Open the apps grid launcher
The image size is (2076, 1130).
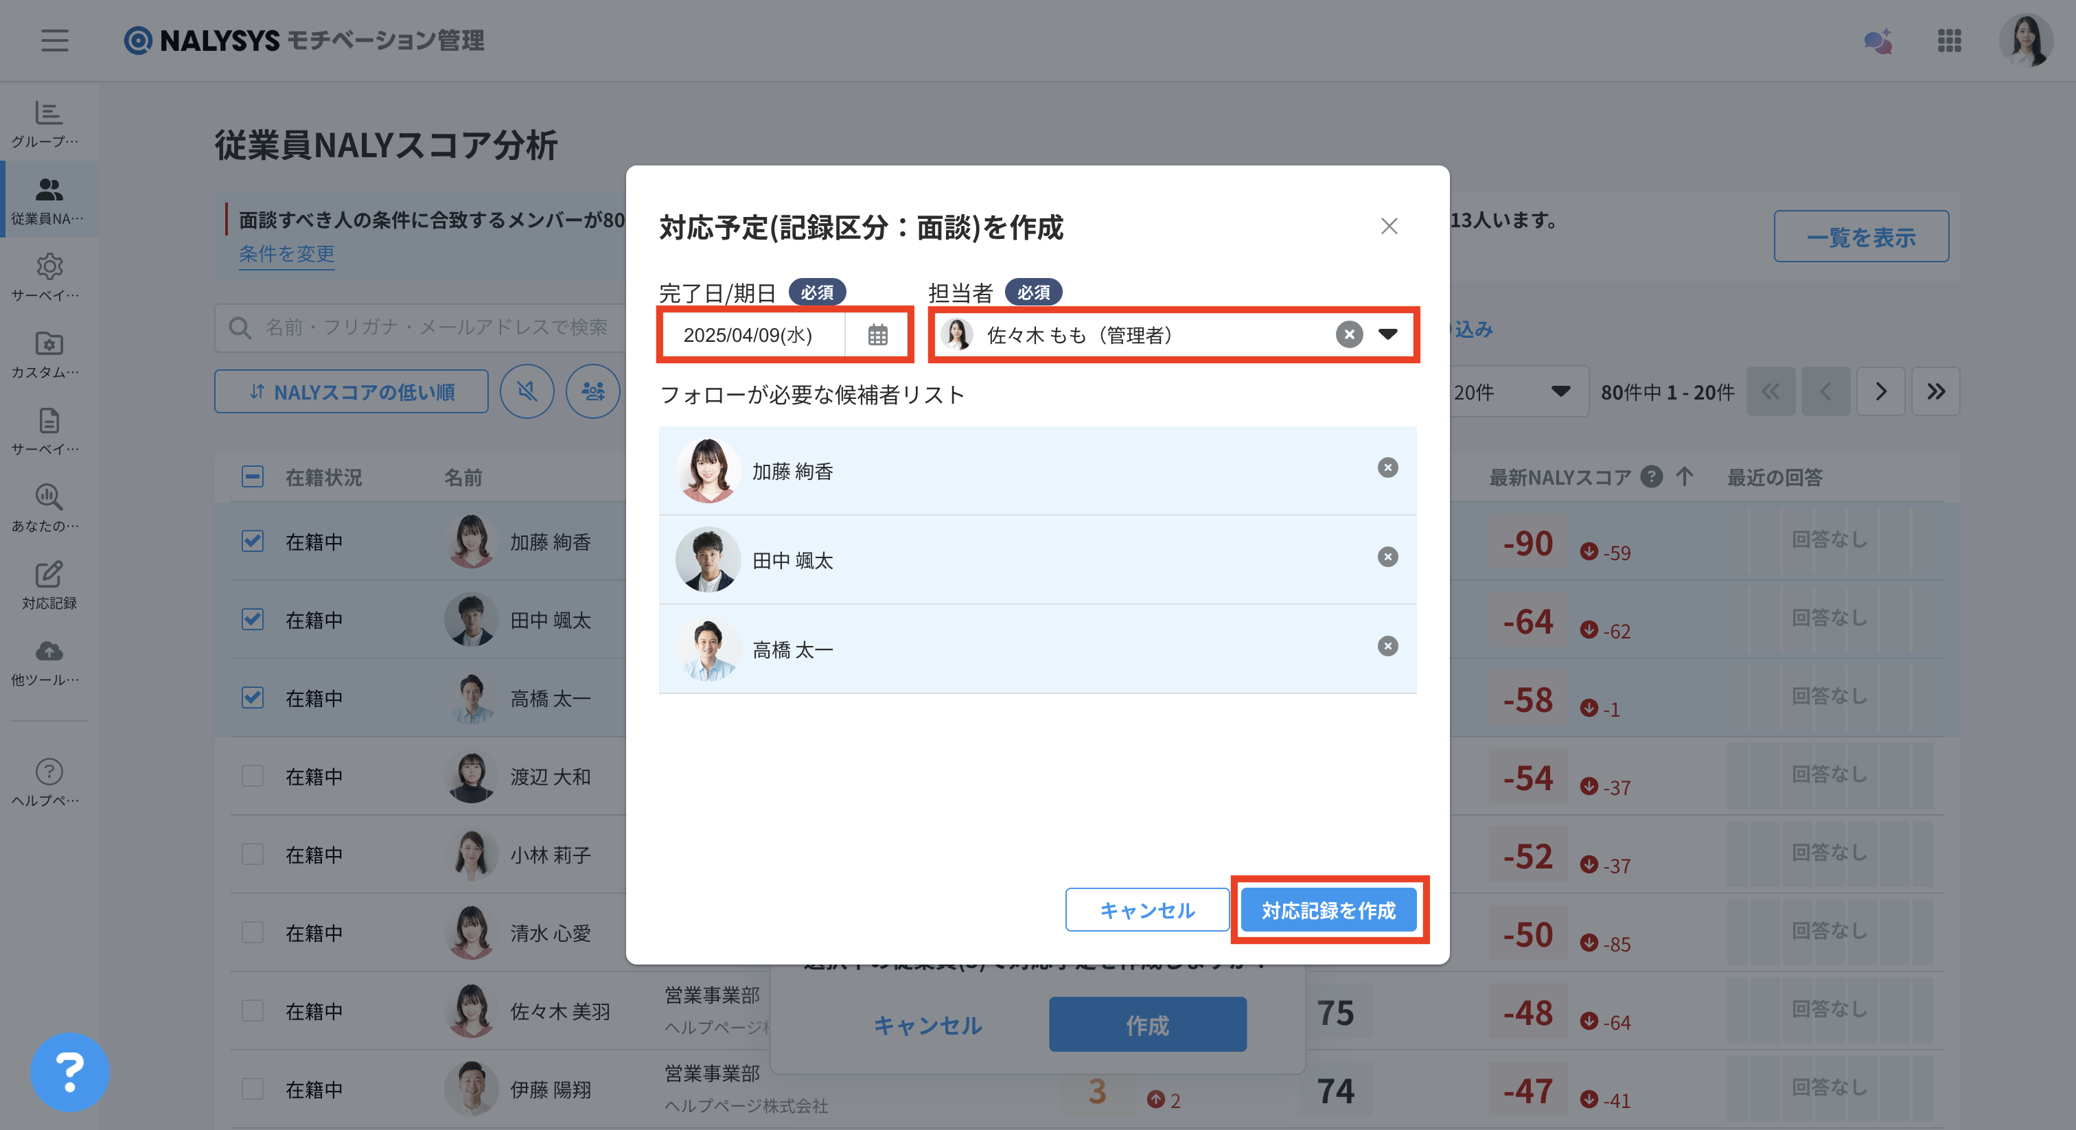(1950, 41)
